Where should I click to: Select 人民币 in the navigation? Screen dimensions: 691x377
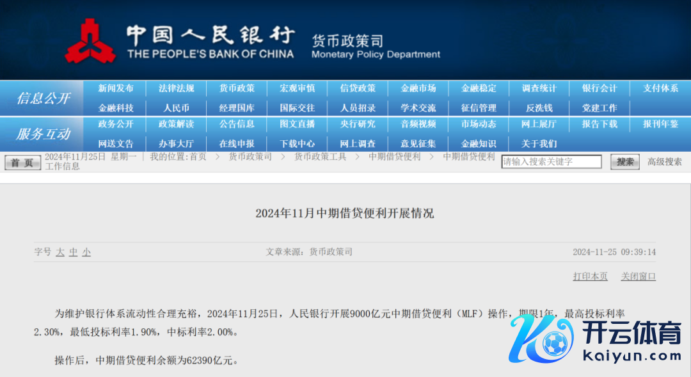pos(176,108)
